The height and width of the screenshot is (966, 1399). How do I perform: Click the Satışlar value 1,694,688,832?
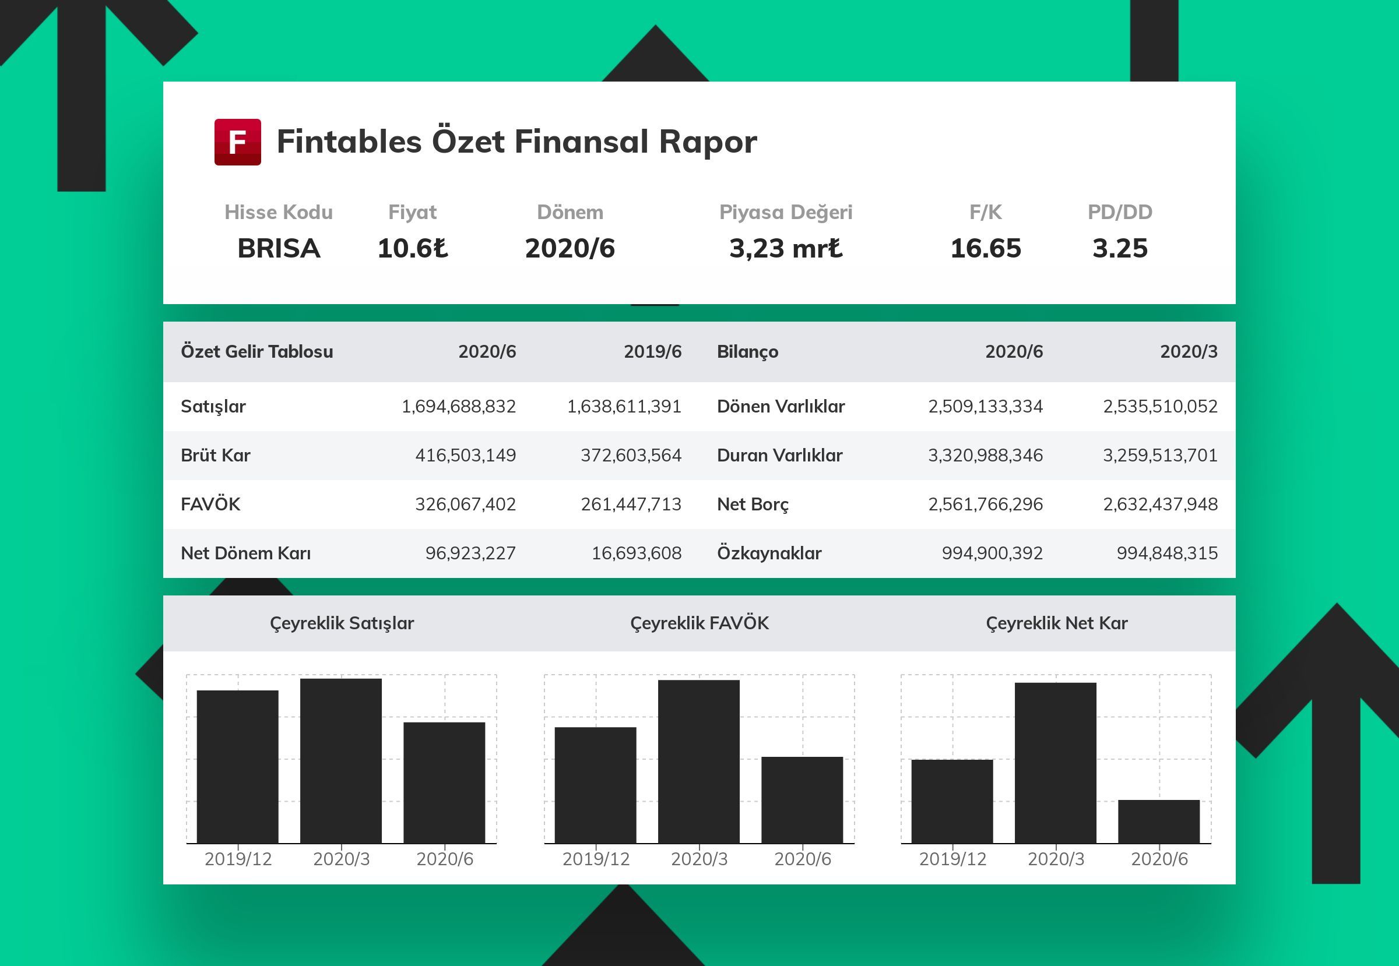458,407
